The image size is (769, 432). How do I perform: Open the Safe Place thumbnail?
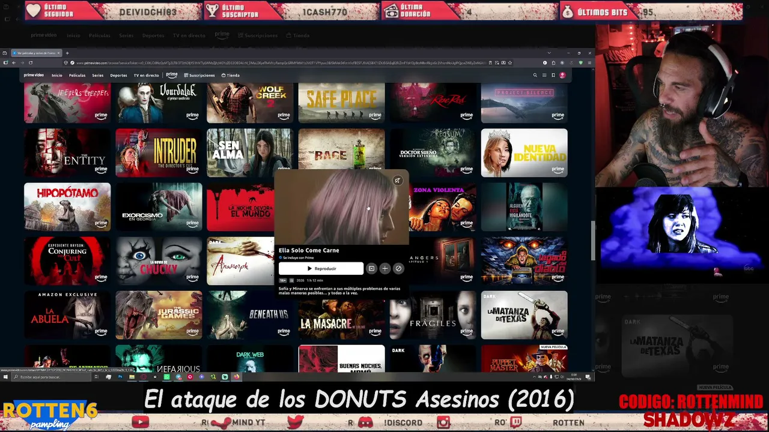341,103
